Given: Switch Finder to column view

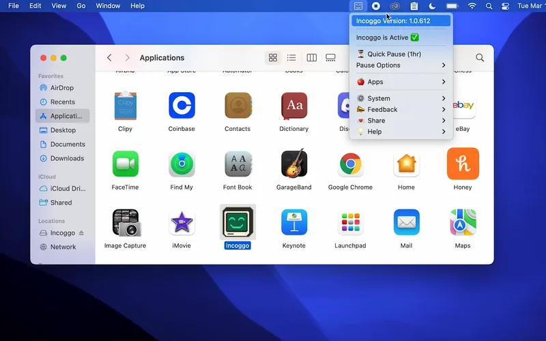Looking at the screenshot, I should [311, 58].
